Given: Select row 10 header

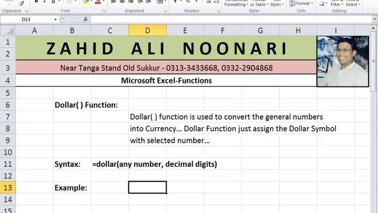Looking at the screenshot, I should 8,152.
